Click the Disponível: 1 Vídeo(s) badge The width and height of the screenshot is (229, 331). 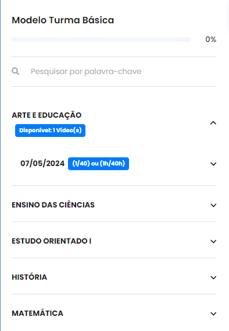[51, 131]
